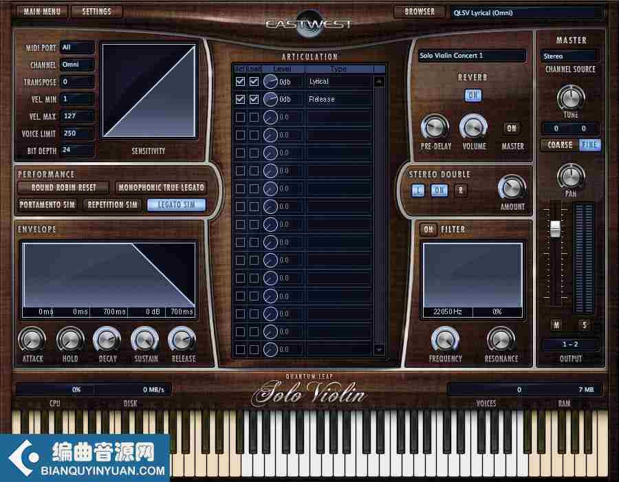Select Stereo Double L button
Screen dimensions: 619x482
[x=418, y=190]
